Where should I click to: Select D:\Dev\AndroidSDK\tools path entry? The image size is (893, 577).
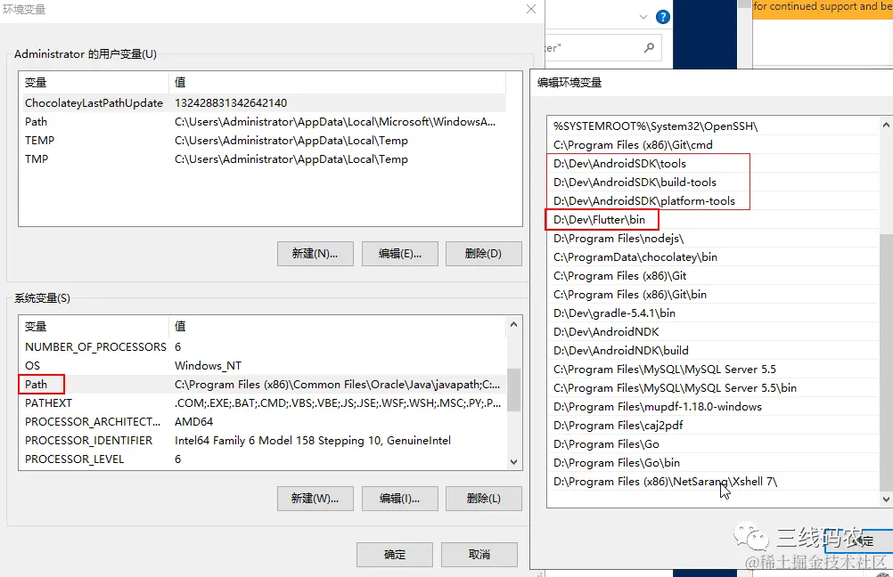713,164
